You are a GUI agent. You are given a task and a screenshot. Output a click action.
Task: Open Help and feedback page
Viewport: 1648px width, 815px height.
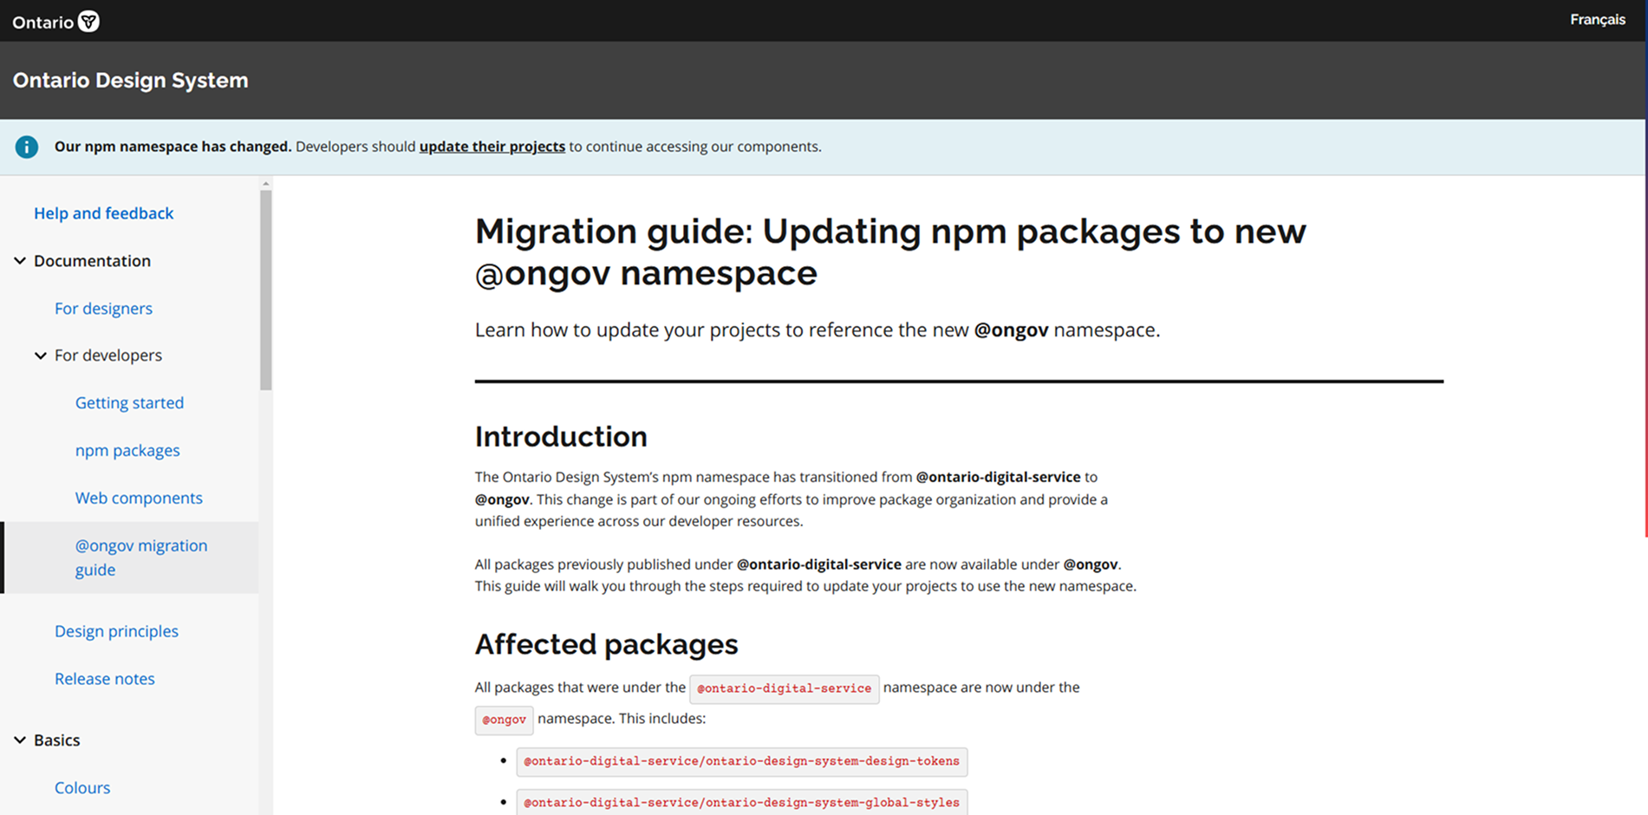pyautogui.click(x=103, y=213)
